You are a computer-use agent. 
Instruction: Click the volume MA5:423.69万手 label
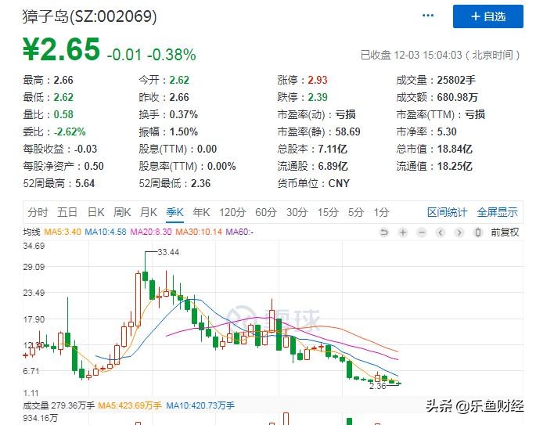[130, 406]
